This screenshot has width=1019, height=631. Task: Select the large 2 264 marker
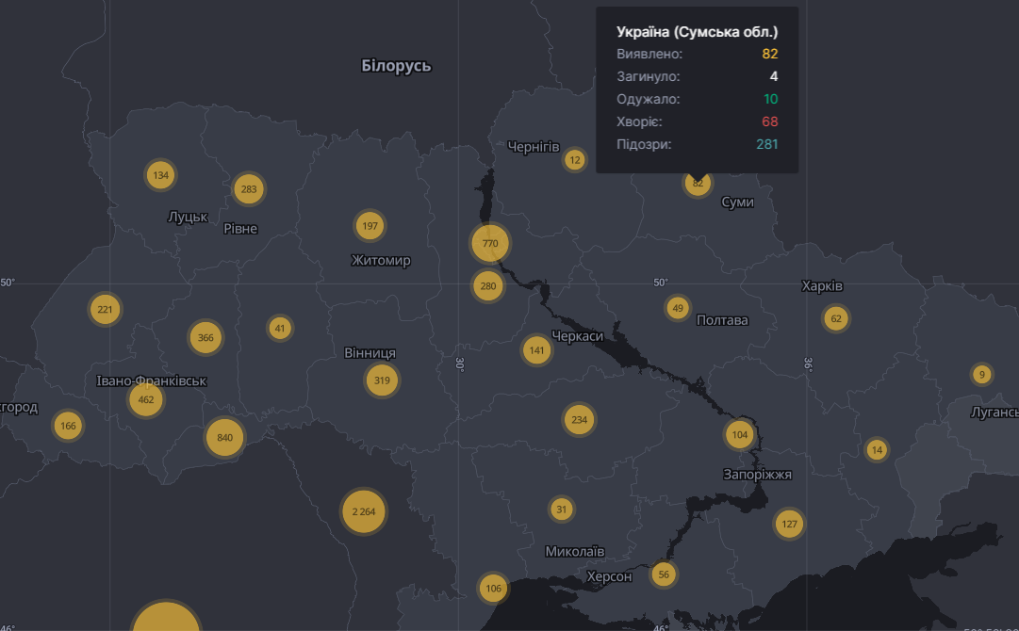(x=364, y=511)
